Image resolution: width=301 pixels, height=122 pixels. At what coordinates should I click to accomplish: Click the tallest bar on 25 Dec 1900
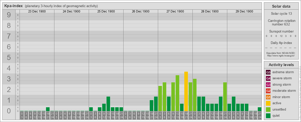coord(108,104)
